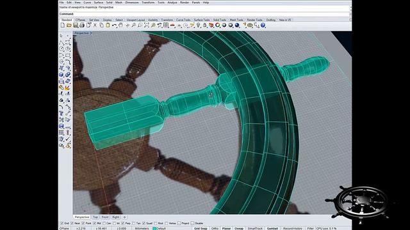Click the light bulb Hide/Show icon

click(198, 26)
